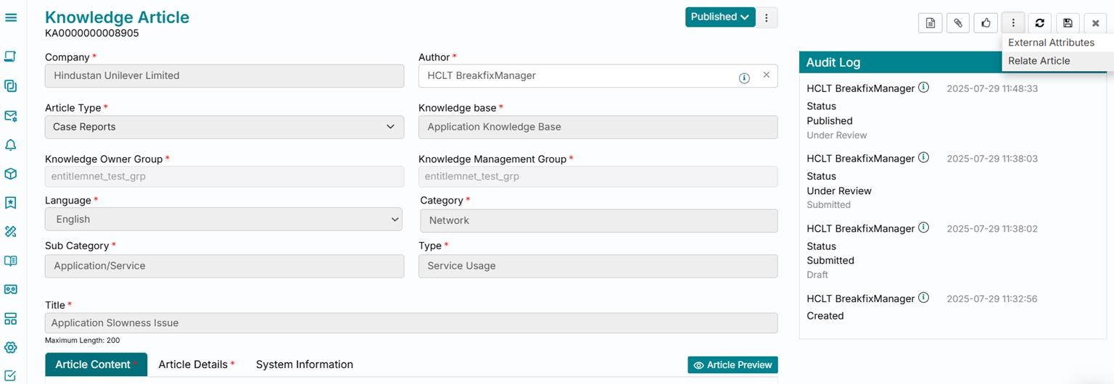Screen dimensions: 1114x384
Task: Switch to the Article Details tab
Action: pos(197,364)
